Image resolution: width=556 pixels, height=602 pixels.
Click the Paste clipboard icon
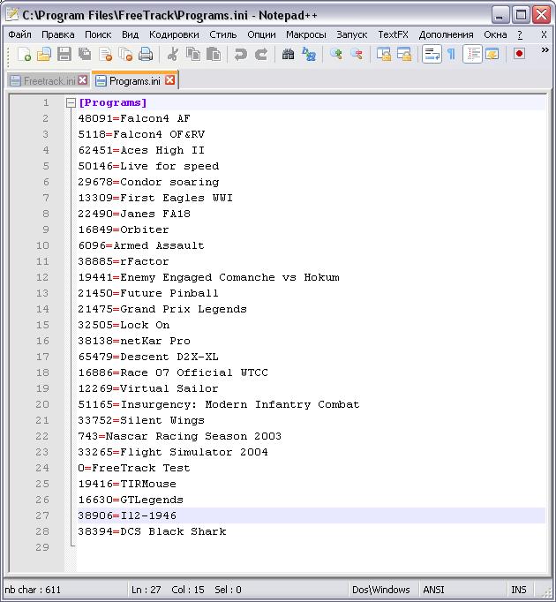coord(214,54)
